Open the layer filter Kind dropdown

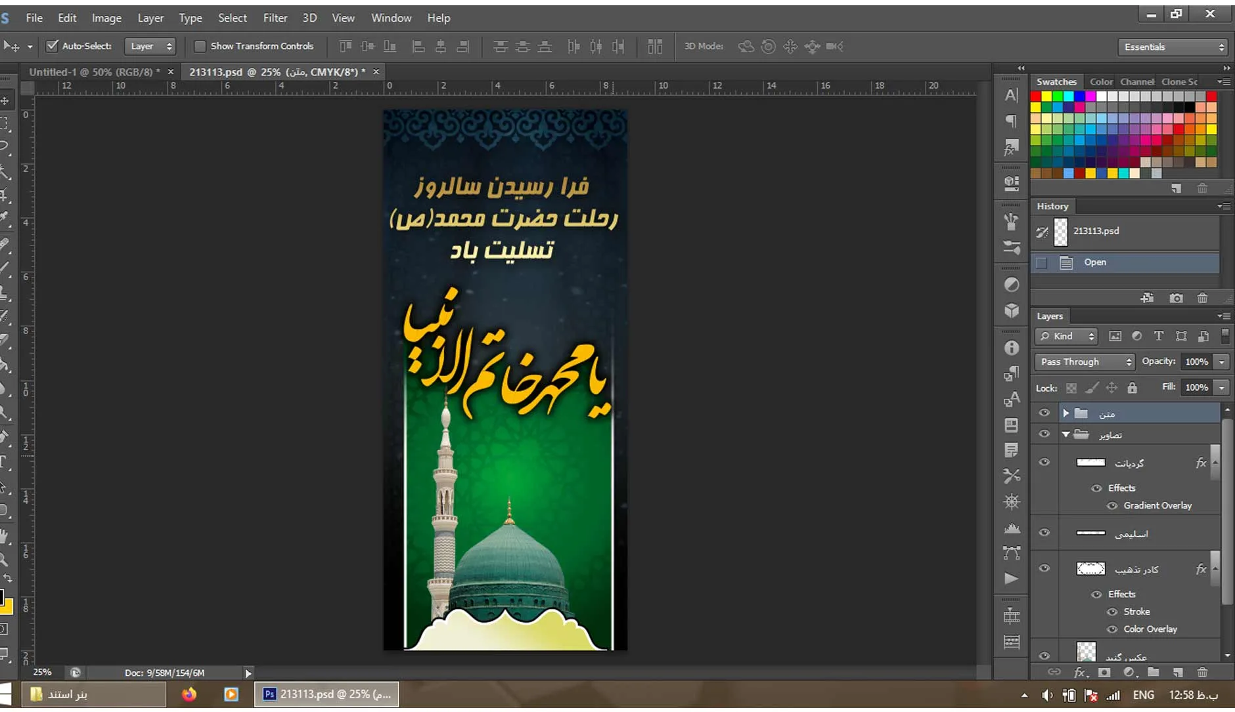click(1067, 336)
